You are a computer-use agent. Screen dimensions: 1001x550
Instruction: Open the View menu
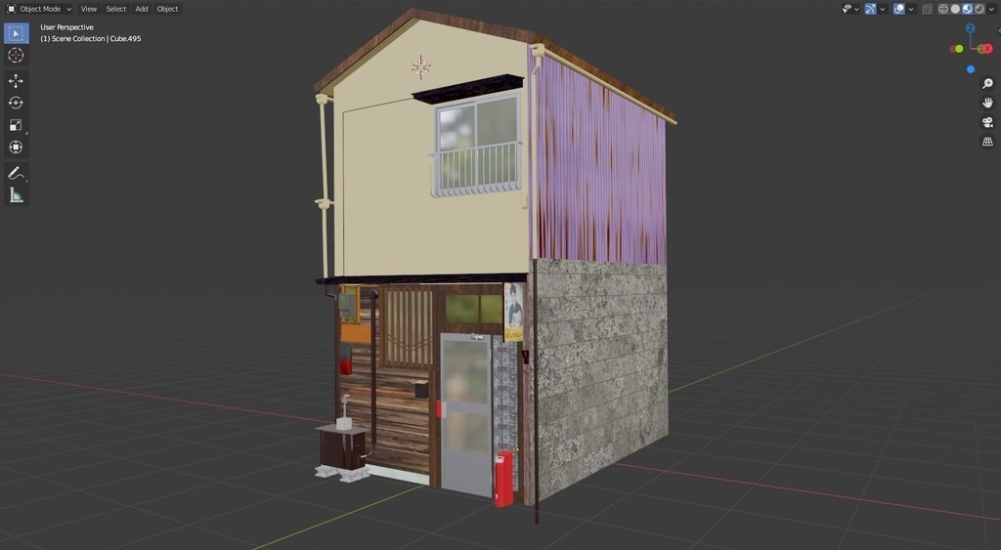click(89, 9)
